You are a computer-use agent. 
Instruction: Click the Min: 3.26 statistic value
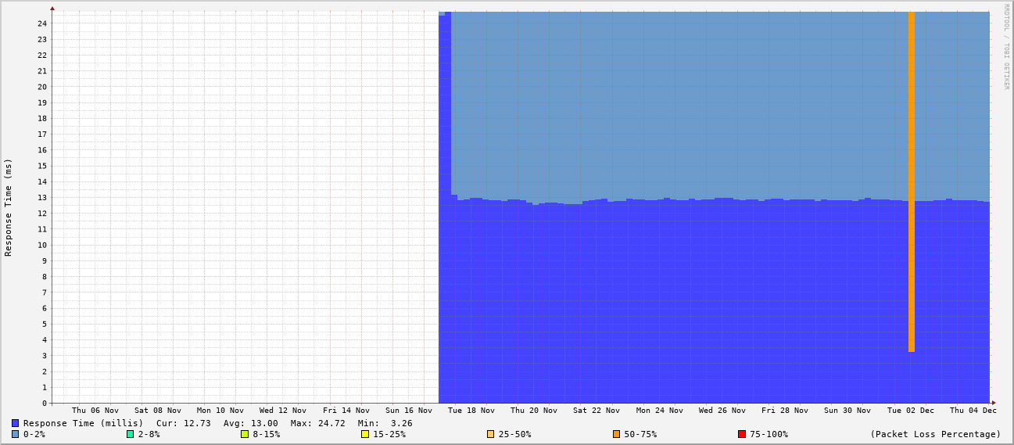pos(385,423)
